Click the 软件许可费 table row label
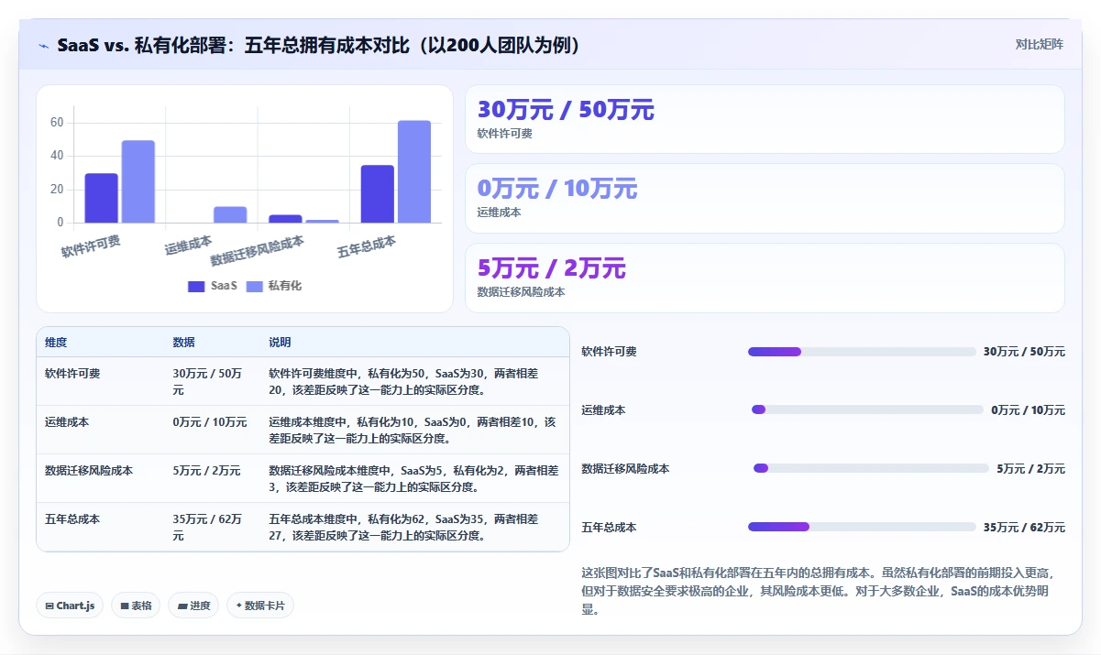The height and width of the screenshot is (655, 1101). tap(72, 374)
